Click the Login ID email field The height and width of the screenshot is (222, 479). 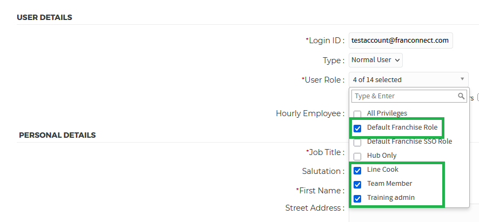tap(401, 41)
